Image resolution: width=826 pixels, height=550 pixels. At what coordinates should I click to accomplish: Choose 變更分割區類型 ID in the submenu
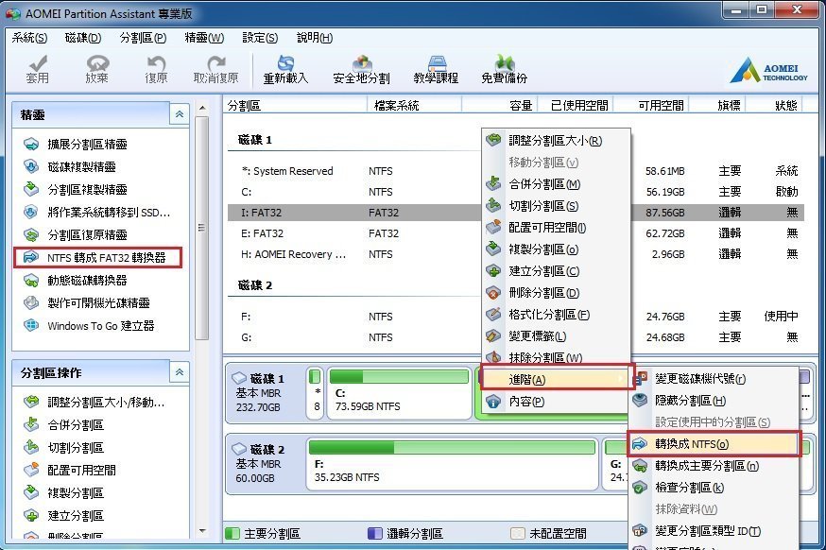coord(714,530)
